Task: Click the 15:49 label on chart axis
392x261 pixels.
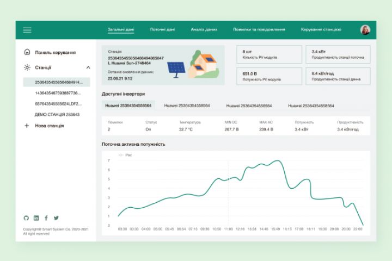Action: 275,229
